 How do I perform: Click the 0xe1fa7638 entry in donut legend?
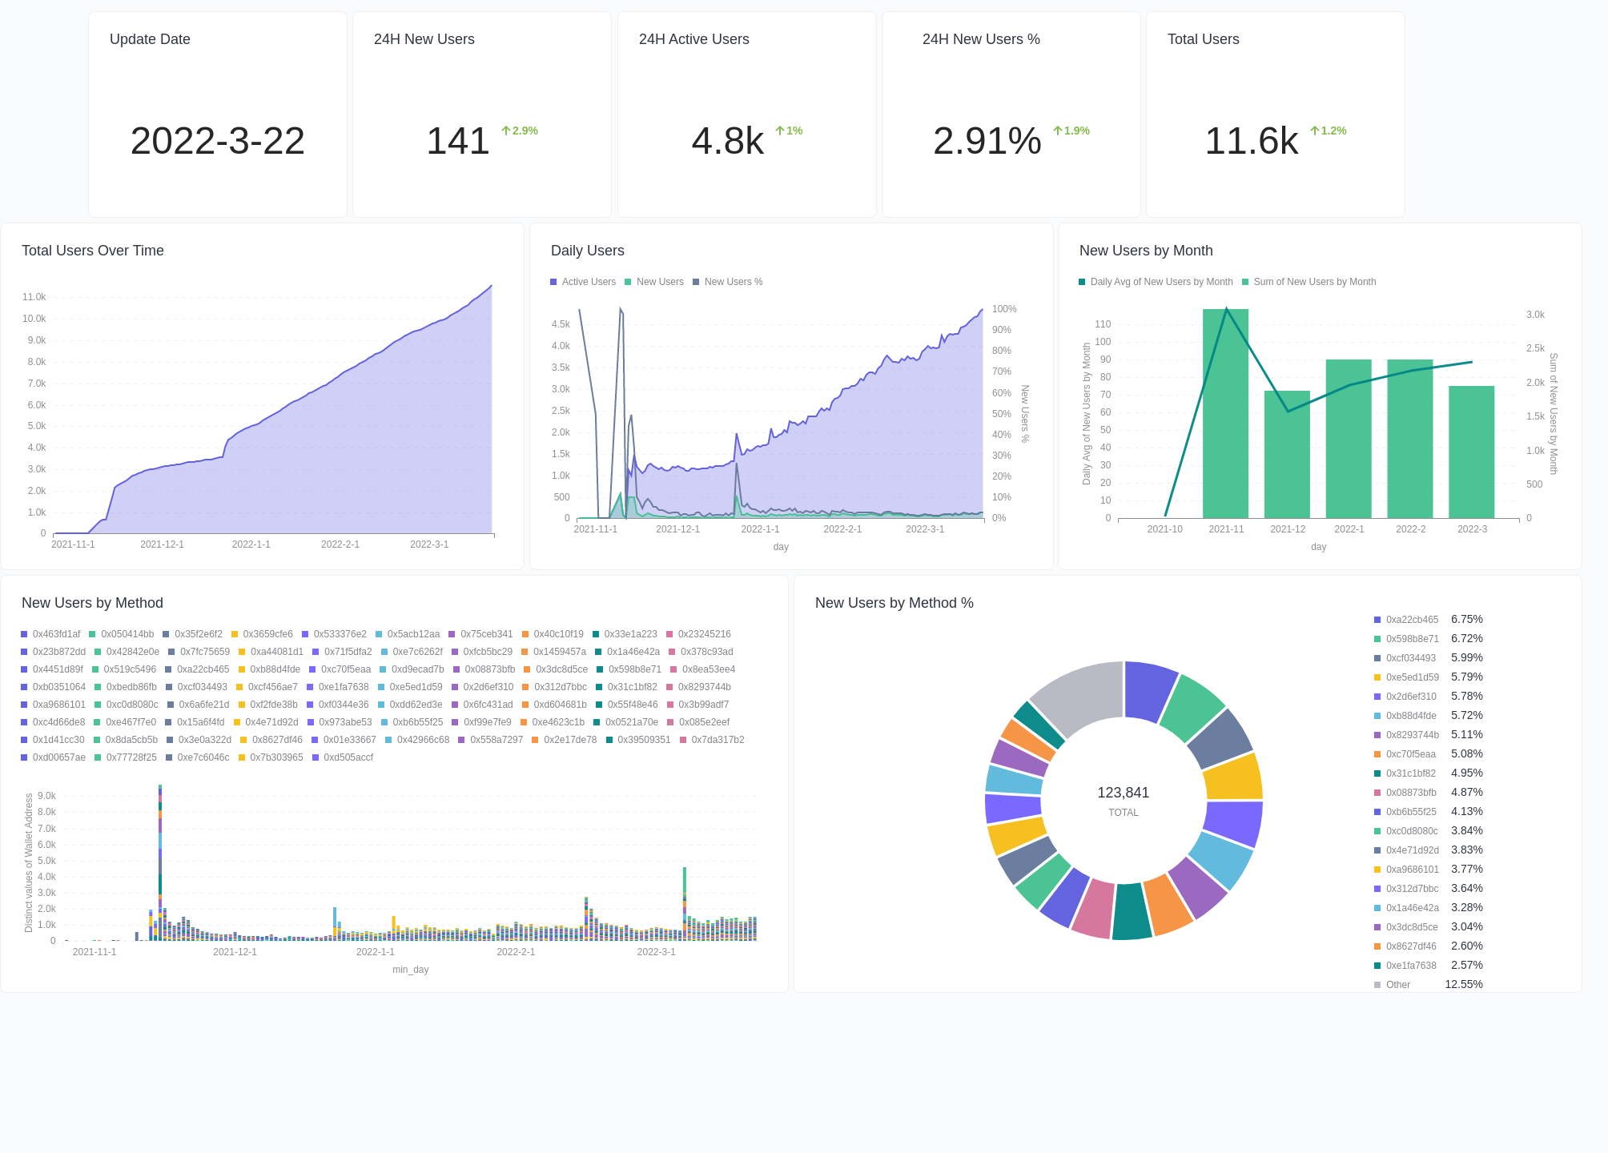pos(1377,965)
